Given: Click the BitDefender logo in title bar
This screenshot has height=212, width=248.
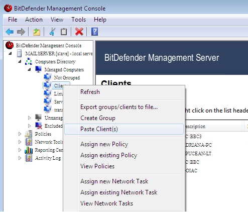Looking at the screenshot, I should (8, 8).
